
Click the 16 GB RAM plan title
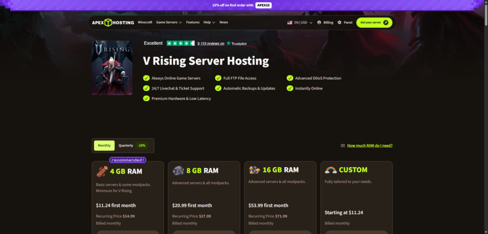click(281, 170)
